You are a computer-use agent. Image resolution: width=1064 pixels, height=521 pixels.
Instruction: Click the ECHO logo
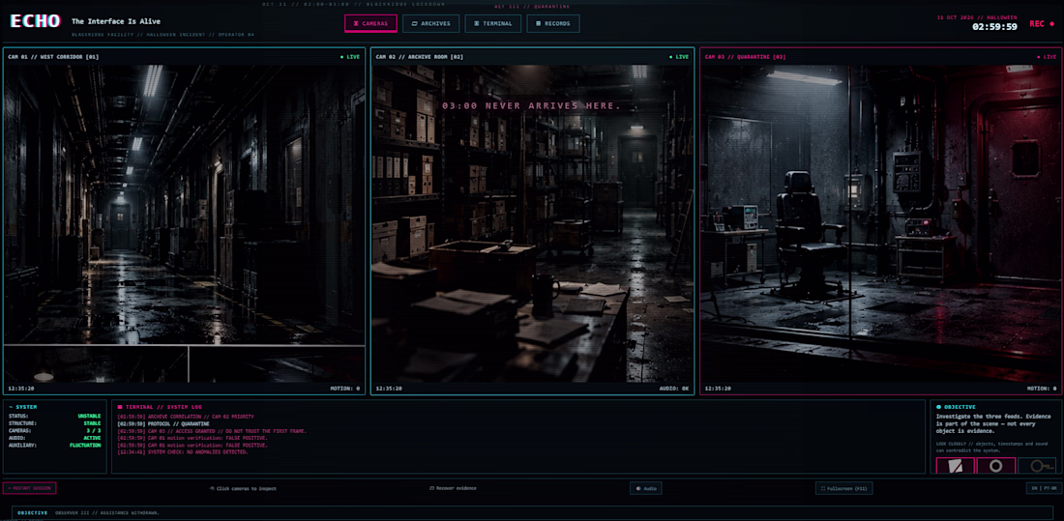[35, 21]
